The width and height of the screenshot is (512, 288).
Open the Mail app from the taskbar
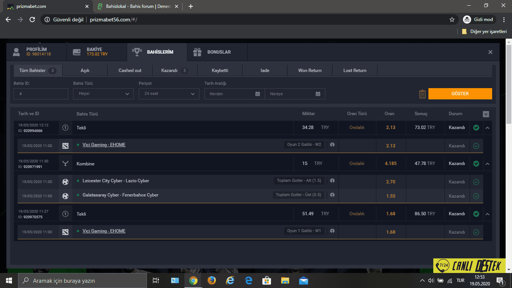[304, 280]
